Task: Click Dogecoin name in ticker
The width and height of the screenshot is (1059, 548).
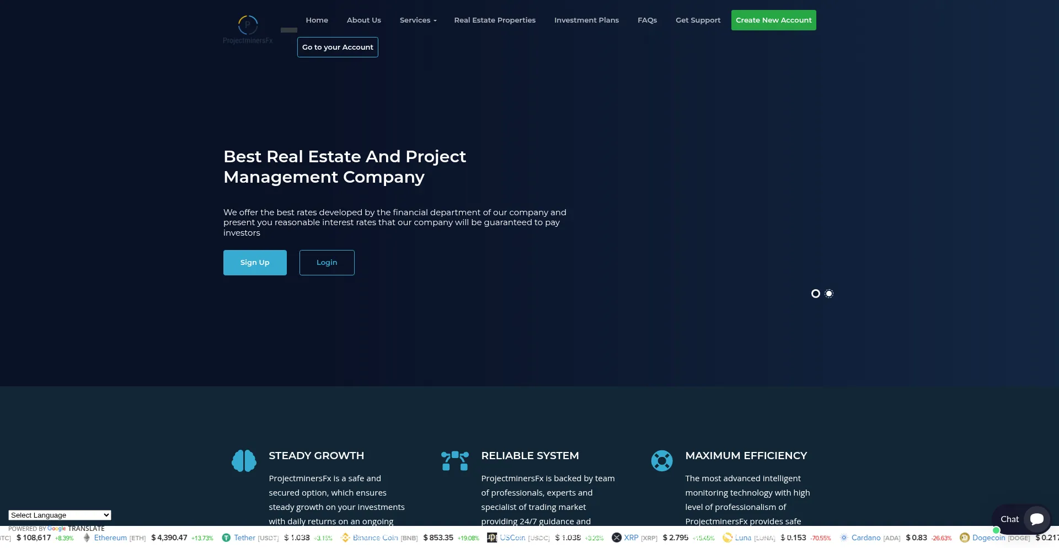Action: 988,538
